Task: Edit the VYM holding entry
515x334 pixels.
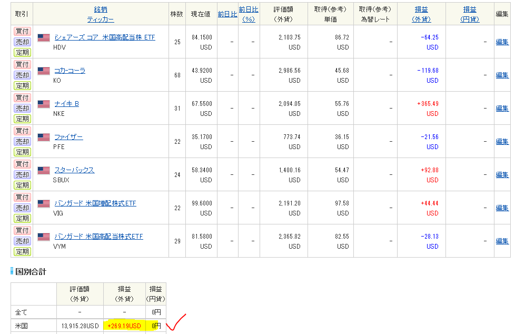Action: 502,241
